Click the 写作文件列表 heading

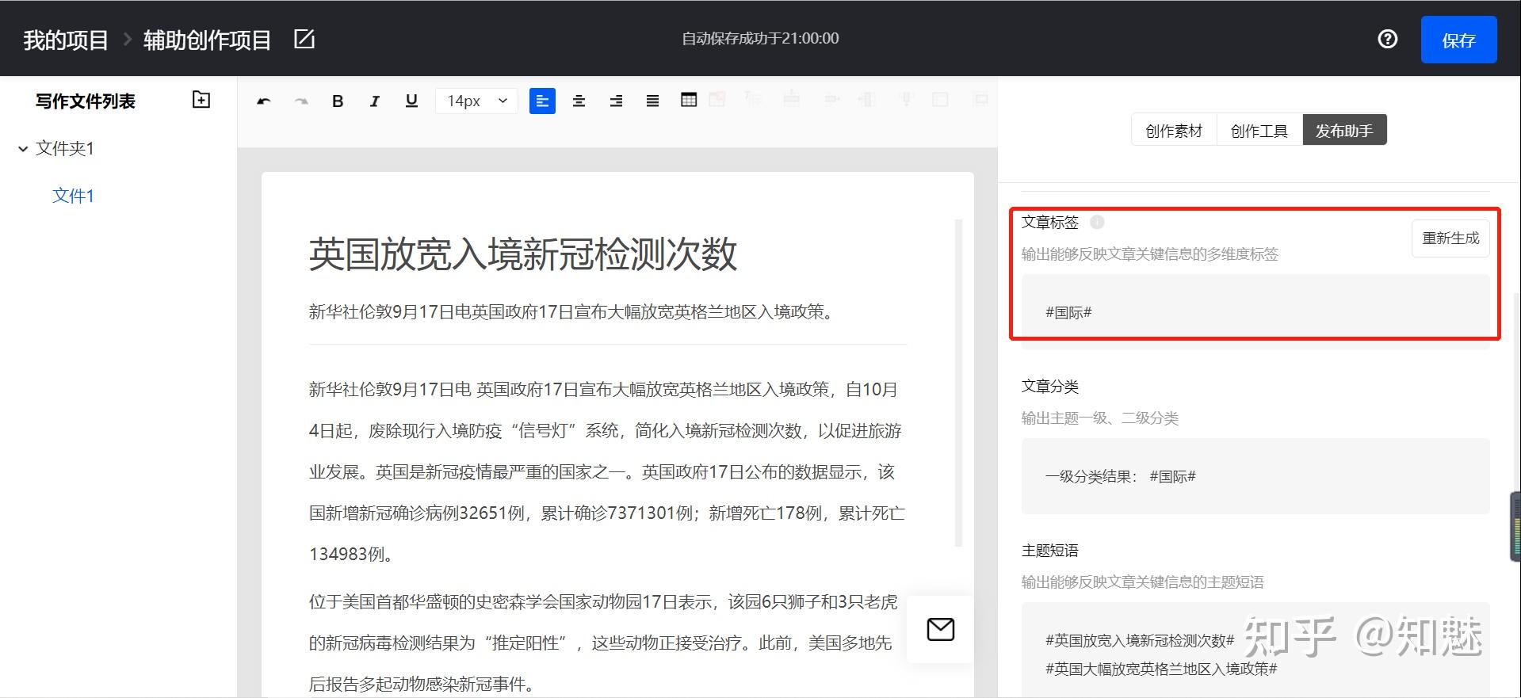point(86,101)
